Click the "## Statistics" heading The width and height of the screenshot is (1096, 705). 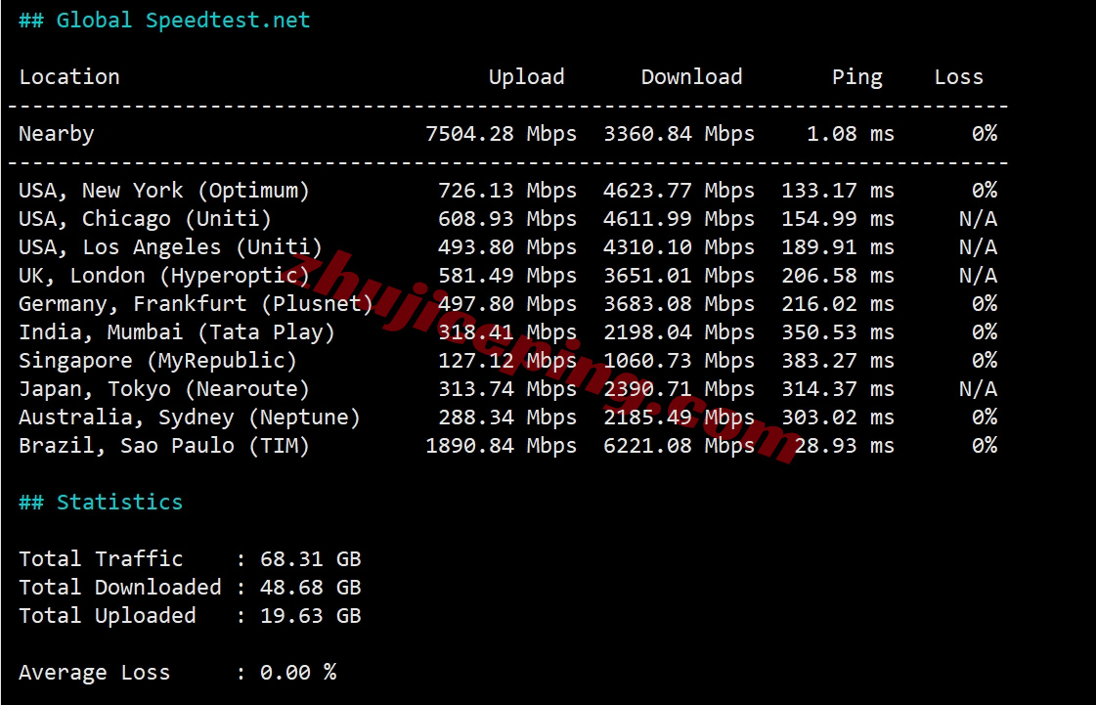101,503
